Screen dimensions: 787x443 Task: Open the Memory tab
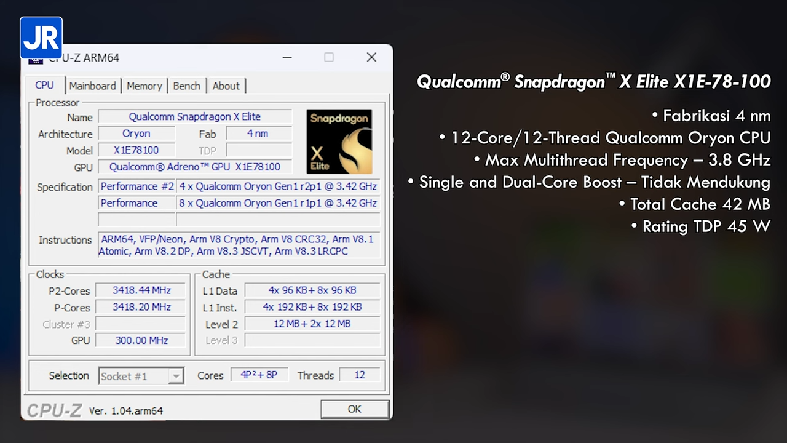(144, 86)
